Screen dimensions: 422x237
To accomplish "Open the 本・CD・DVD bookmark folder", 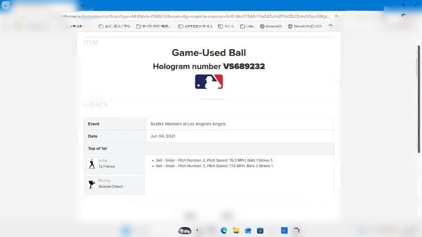I will [x=154, y=26].
